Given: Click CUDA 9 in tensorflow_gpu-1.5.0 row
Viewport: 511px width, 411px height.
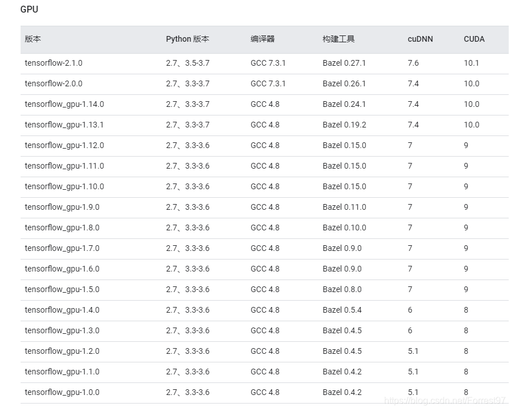Looking at the screenshot, I should [466, 289].
